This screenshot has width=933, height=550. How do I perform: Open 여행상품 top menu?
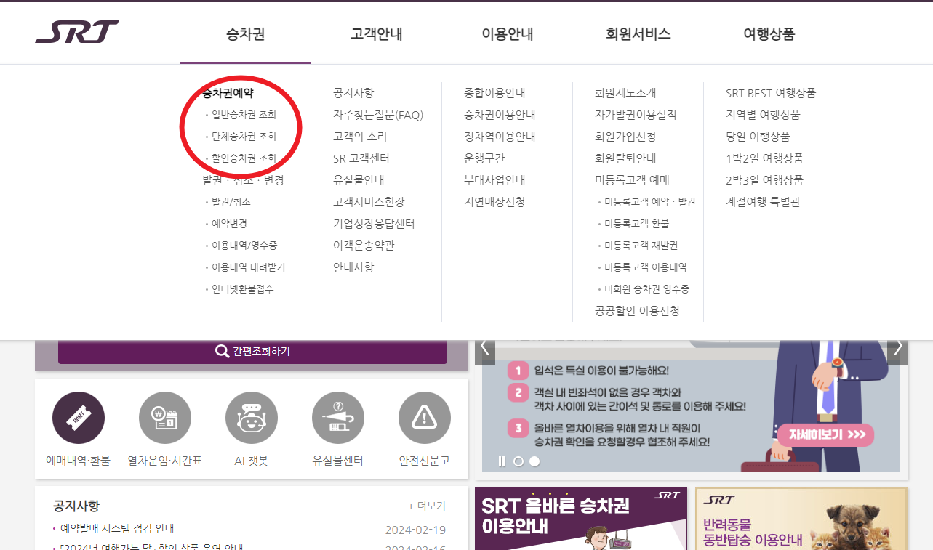click(769, 33)
